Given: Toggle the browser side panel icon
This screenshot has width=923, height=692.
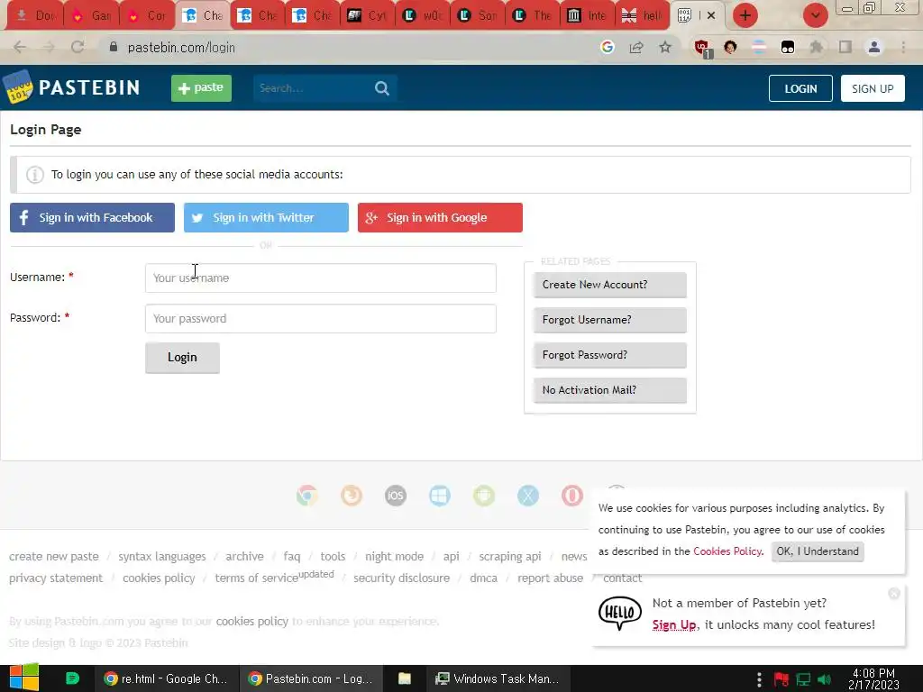Looking at the screenshot, I should [x=845, y=47].
